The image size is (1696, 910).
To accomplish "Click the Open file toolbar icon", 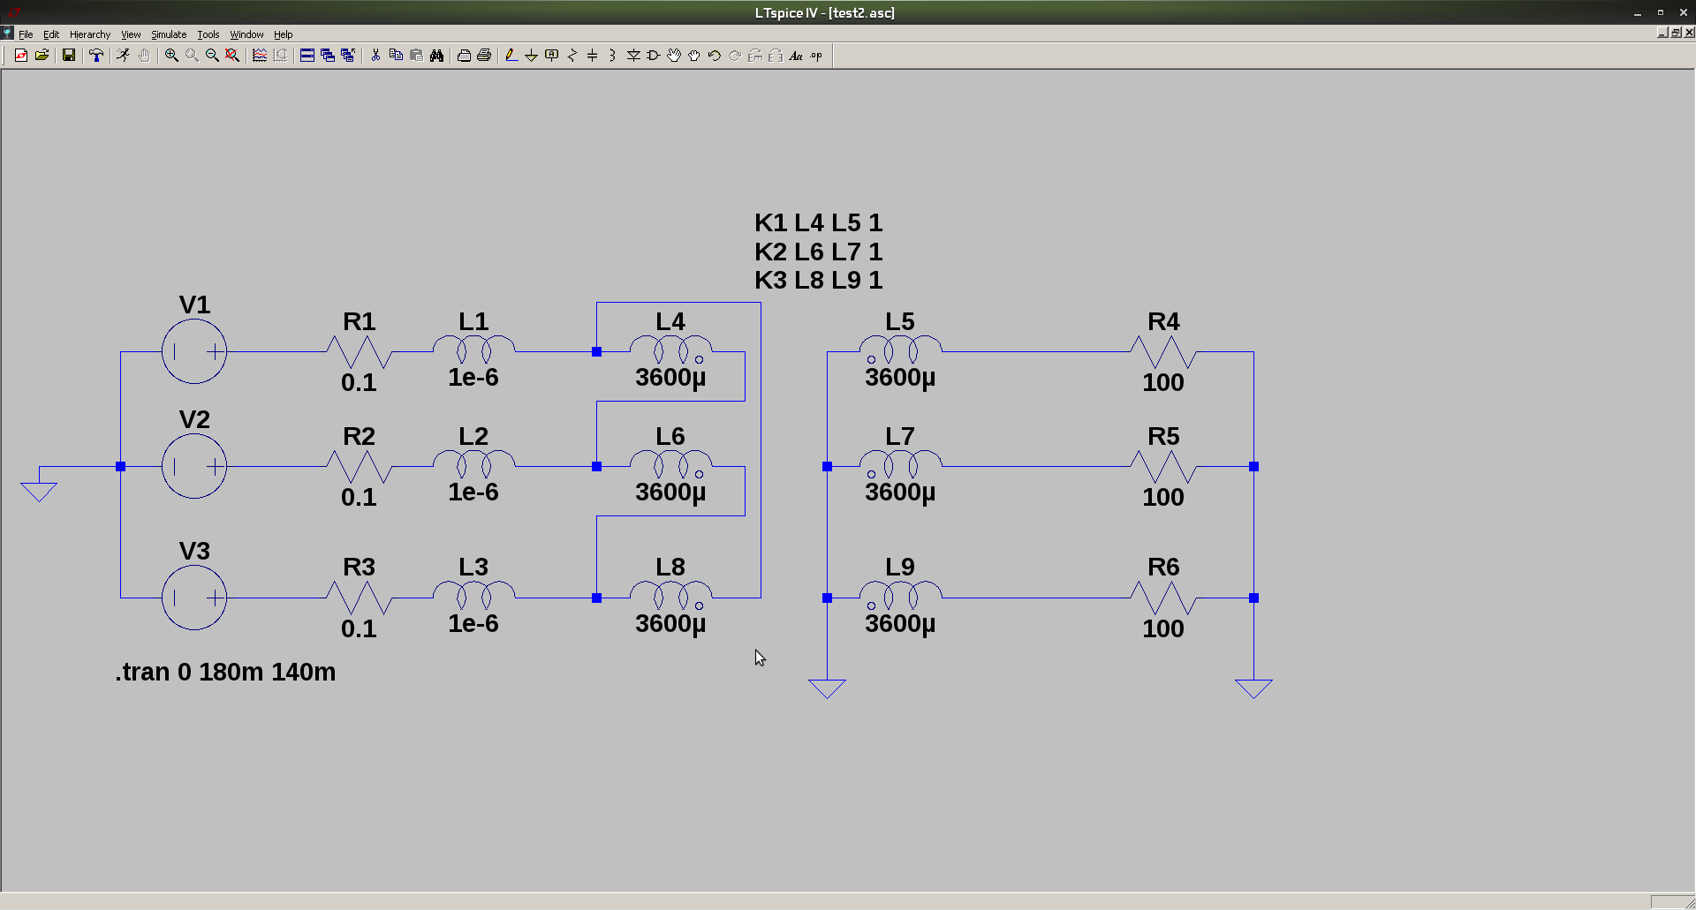I will click(x=42, y=56).
